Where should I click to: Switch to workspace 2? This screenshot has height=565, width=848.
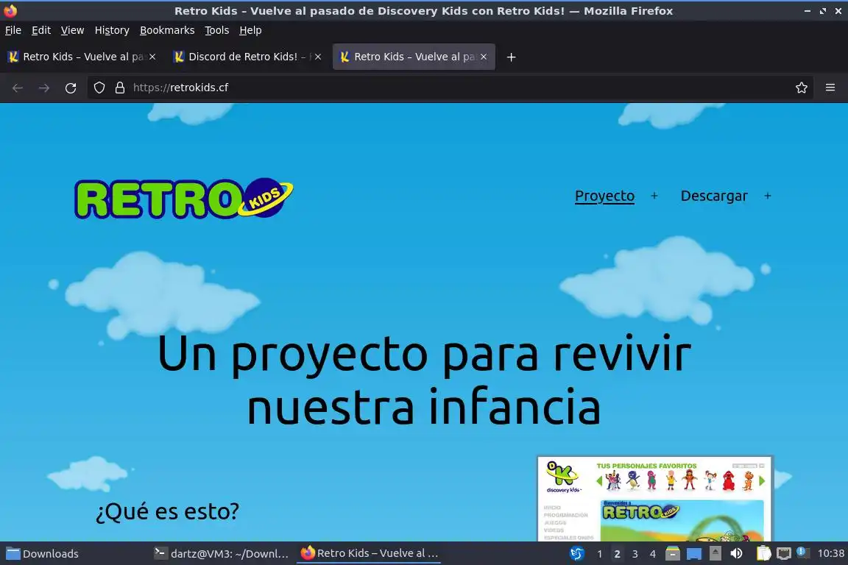[617, 554]
